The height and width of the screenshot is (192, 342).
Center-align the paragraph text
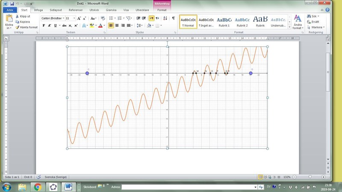tap(117, 26)
